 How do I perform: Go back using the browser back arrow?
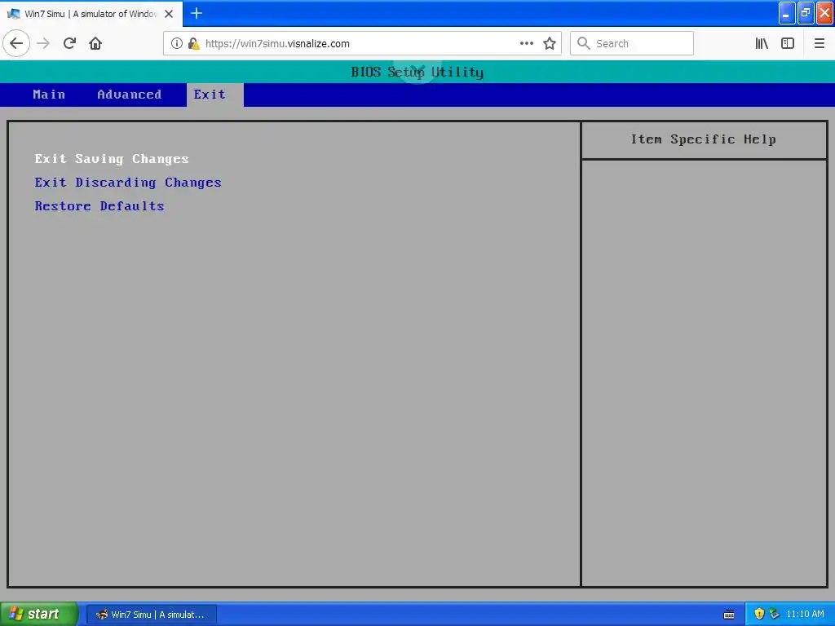click(x=16, y=44)
